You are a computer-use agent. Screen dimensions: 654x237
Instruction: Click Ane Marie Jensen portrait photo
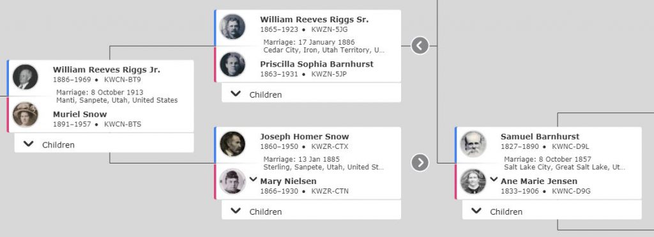click(x=473, y=181)
